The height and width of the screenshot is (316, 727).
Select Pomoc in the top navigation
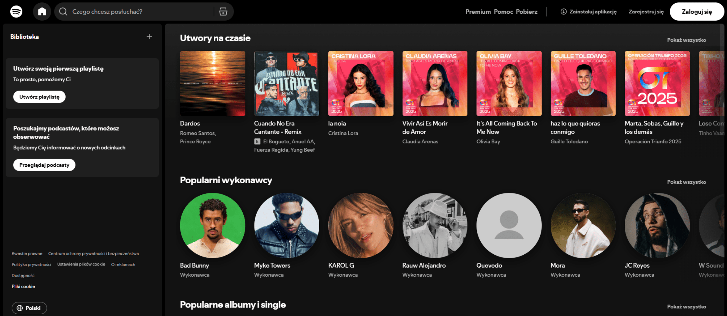point(503,12)
